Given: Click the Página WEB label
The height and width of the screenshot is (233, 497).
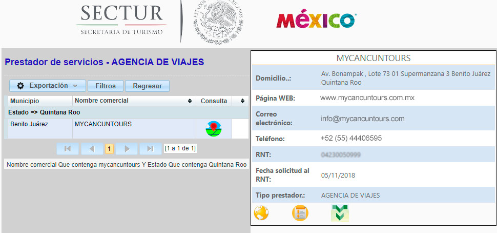Looking at the screenshot, I should pyautogui.click(x=275, y=99).
